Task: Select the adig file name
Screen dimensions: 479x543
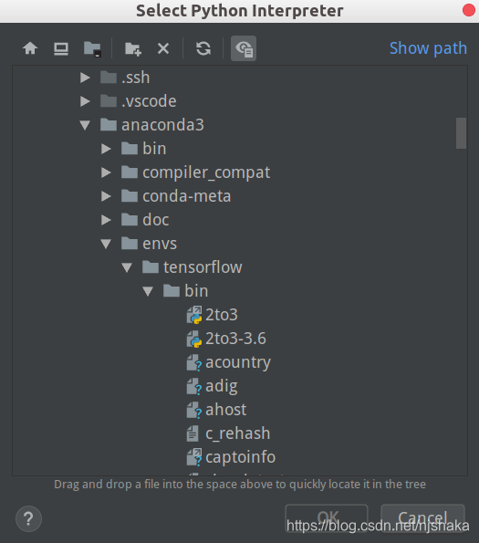Action: tap(222, 386)
